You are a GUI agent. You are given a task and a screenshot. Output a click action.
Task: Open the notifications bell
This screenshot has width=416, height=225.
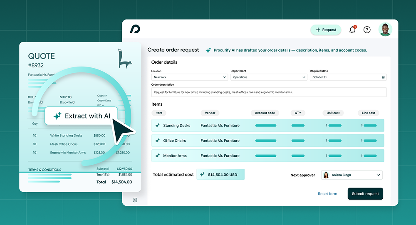point(352,30)
